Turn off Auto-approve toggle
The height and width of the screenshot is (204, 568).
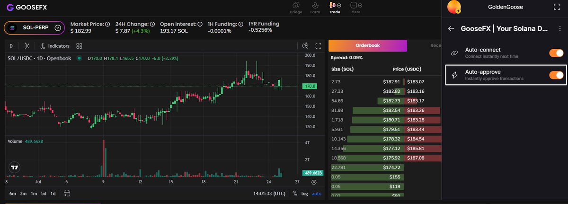(x=556, y=75)
